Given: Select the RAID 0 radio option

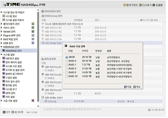Looking at the screenshot, I should coord(67,61).
